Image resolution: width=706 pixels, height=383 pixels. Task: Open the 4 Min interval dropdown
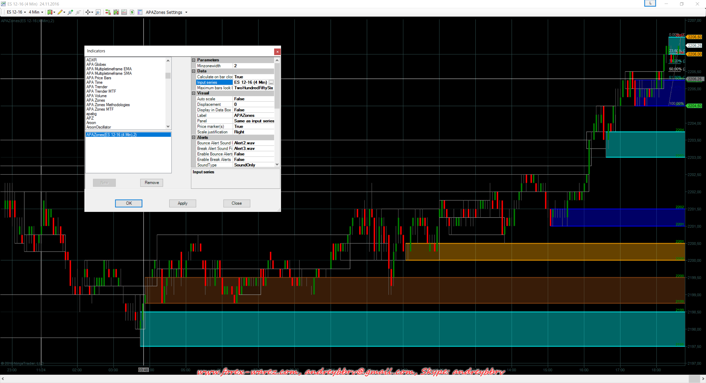pyautogui.click(x=36, y=12)
